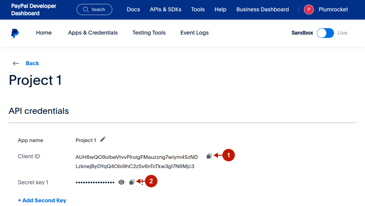
Task: Open the Event Logs tab
Action: (x=195, y=33)
